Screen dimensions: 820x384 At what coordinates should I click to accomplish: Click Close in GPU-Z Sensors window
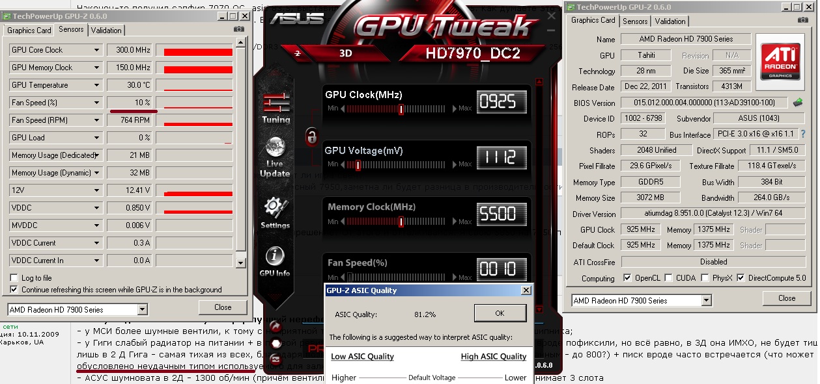coord(223,307)
